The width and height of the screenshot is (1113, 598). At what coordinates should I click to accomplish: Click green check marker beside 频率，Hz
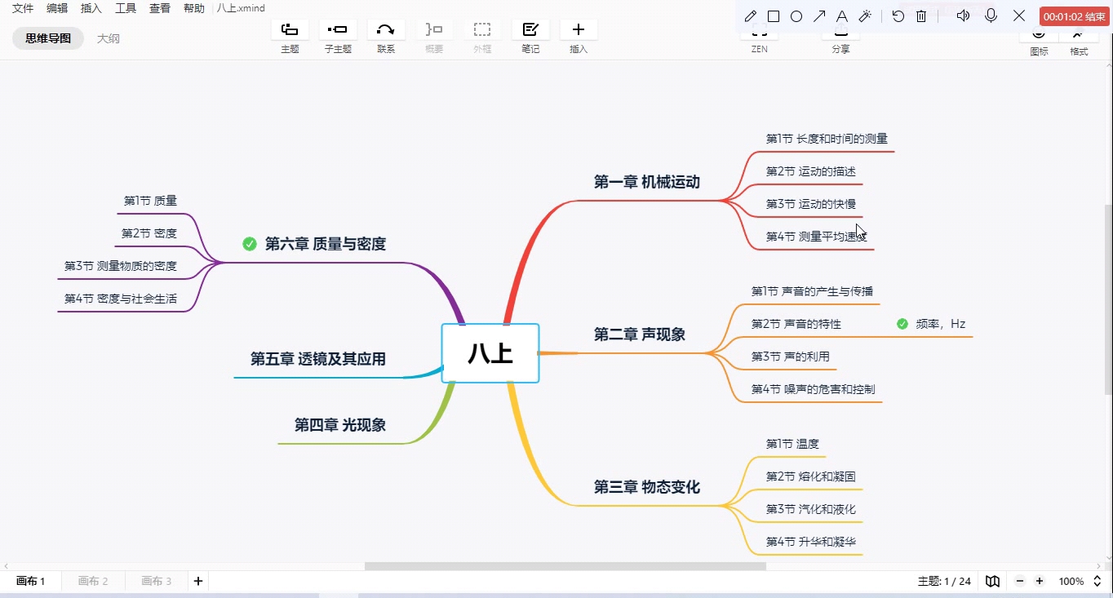click(x=902, y=324)
